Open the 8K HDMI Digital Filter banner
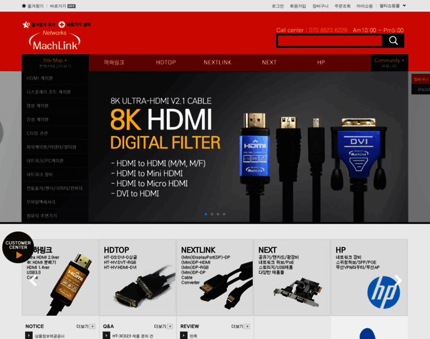Viewport: 430px width, 339px height. tap(248, 147)
